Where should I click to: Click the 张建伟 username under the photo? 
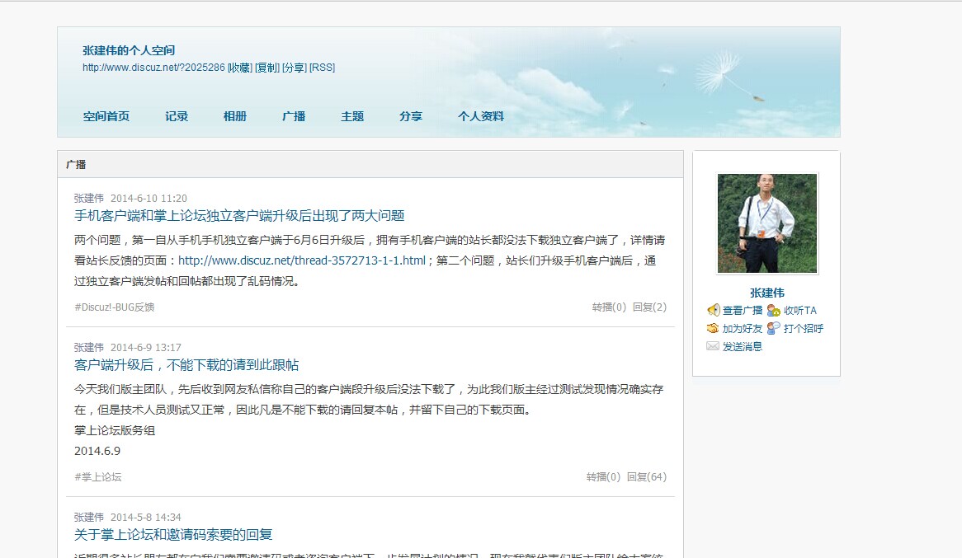(x=766, y=292)
